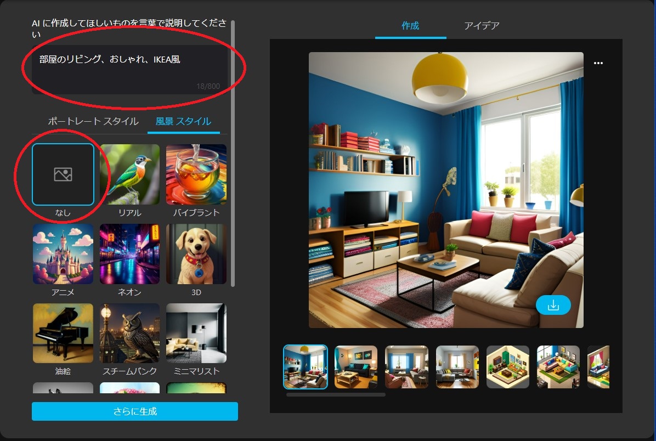Open the three-dot more options menu
The image size is (656, 441).
[598, 63]
